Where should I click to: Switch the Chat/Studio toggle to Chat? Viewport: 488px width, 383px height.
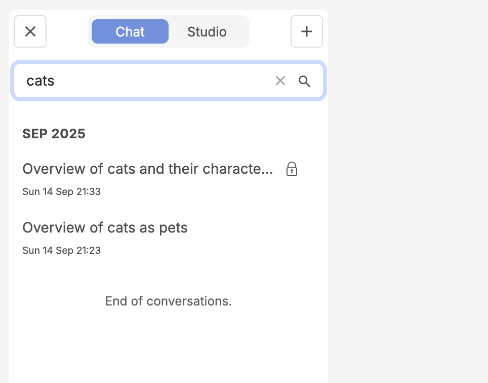point(130,31)
